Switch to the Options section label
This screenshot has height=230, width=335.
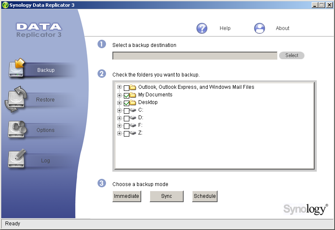(x=45, y=130)
